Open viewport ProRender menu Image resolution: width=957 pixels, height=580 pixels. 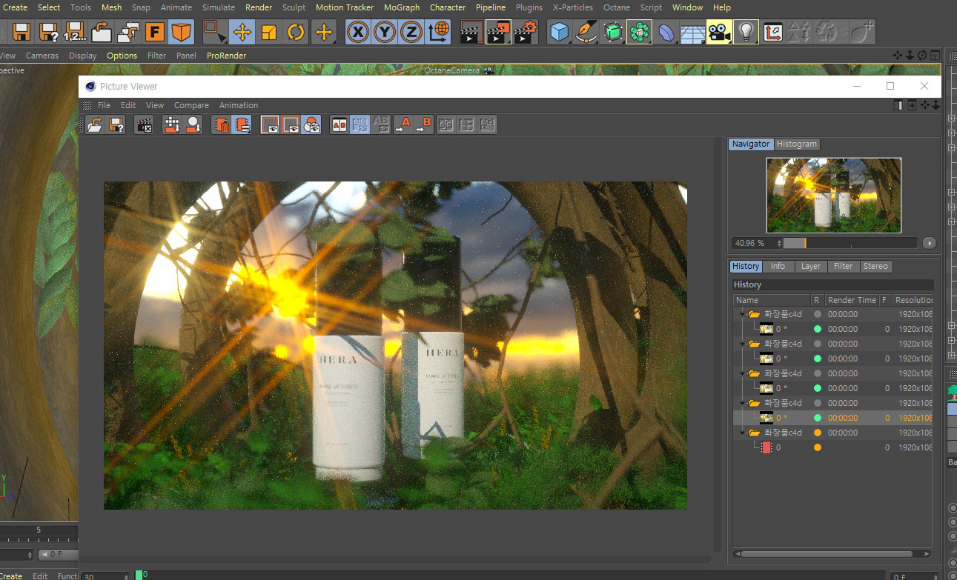coord(226,56)
